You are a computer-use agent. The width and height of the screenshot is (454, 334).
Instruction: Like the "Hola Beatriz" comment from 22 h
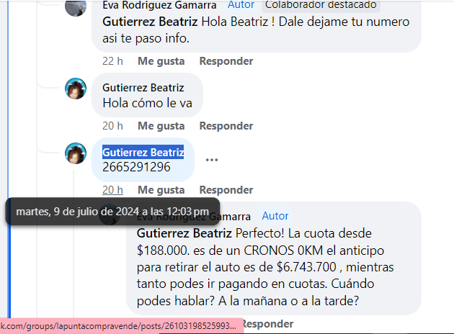click(x=161, y=61)
